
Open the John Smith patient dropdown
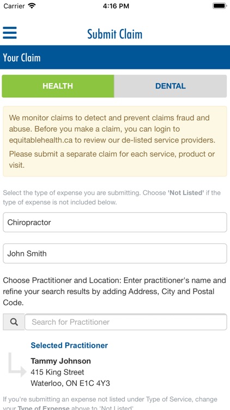point(115,253)
